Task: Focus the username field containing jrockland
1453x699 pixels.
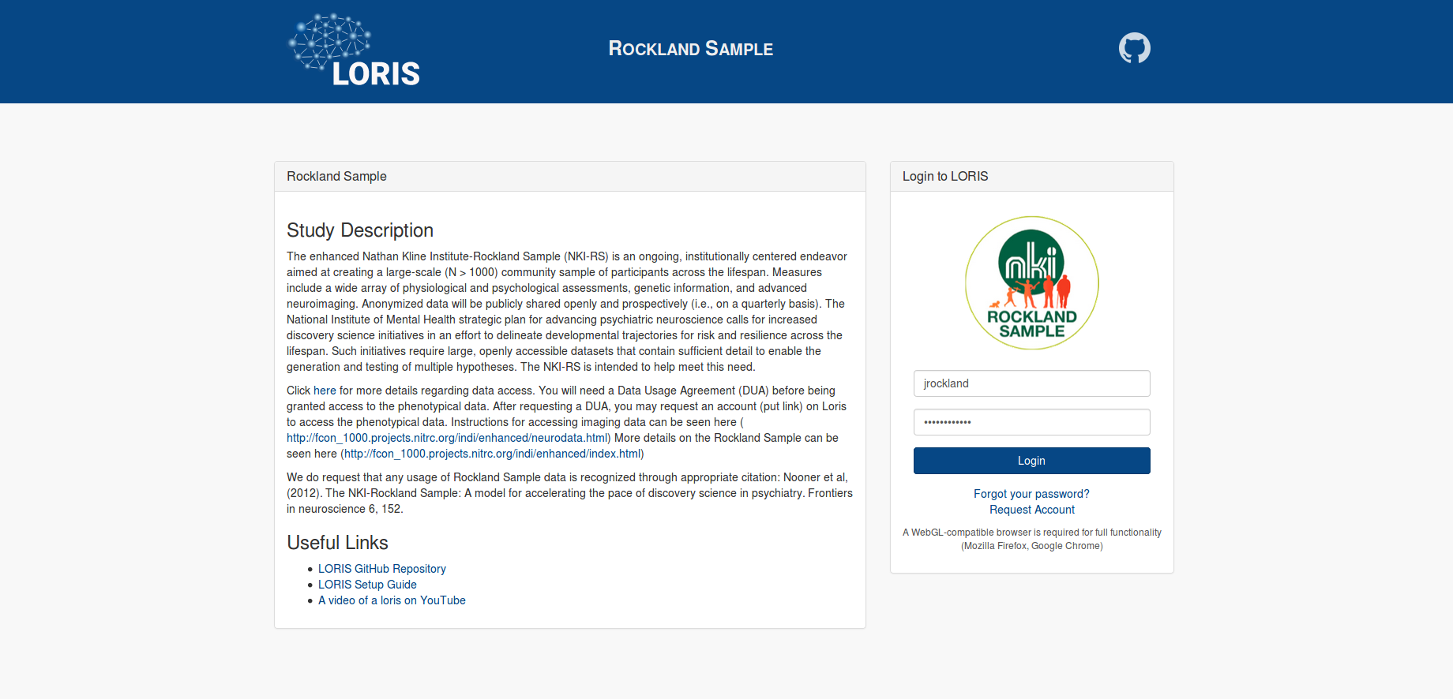Action: click(x=1031, y=383)
